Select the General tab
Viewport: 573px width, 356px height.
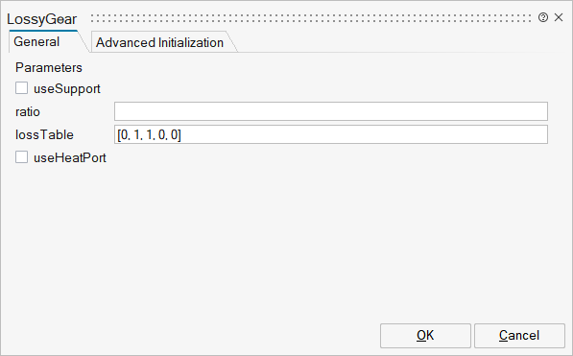tap(36, 41)
